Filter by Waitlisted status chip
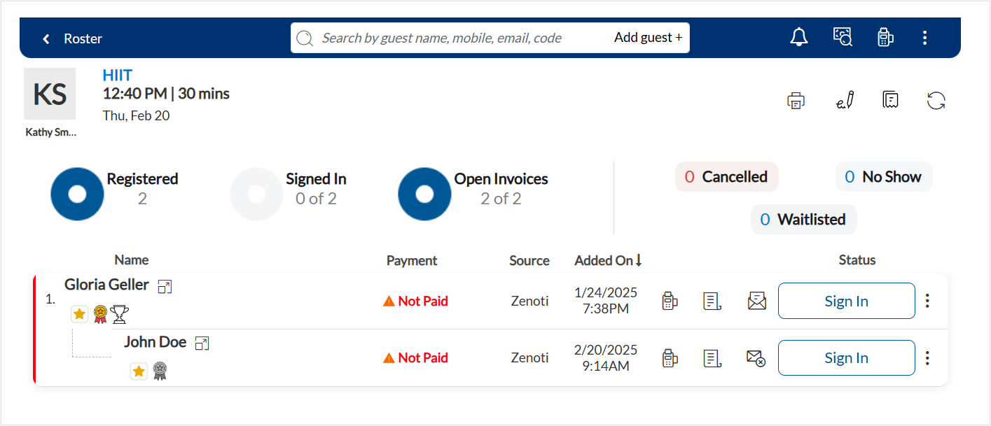Screen dimensions: 991x426 (803, 220)
